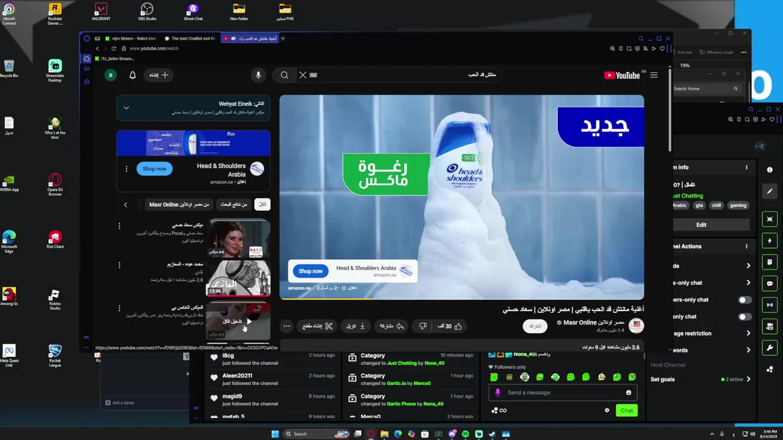Click Shop now on video ad overlay

click(310, 271)
